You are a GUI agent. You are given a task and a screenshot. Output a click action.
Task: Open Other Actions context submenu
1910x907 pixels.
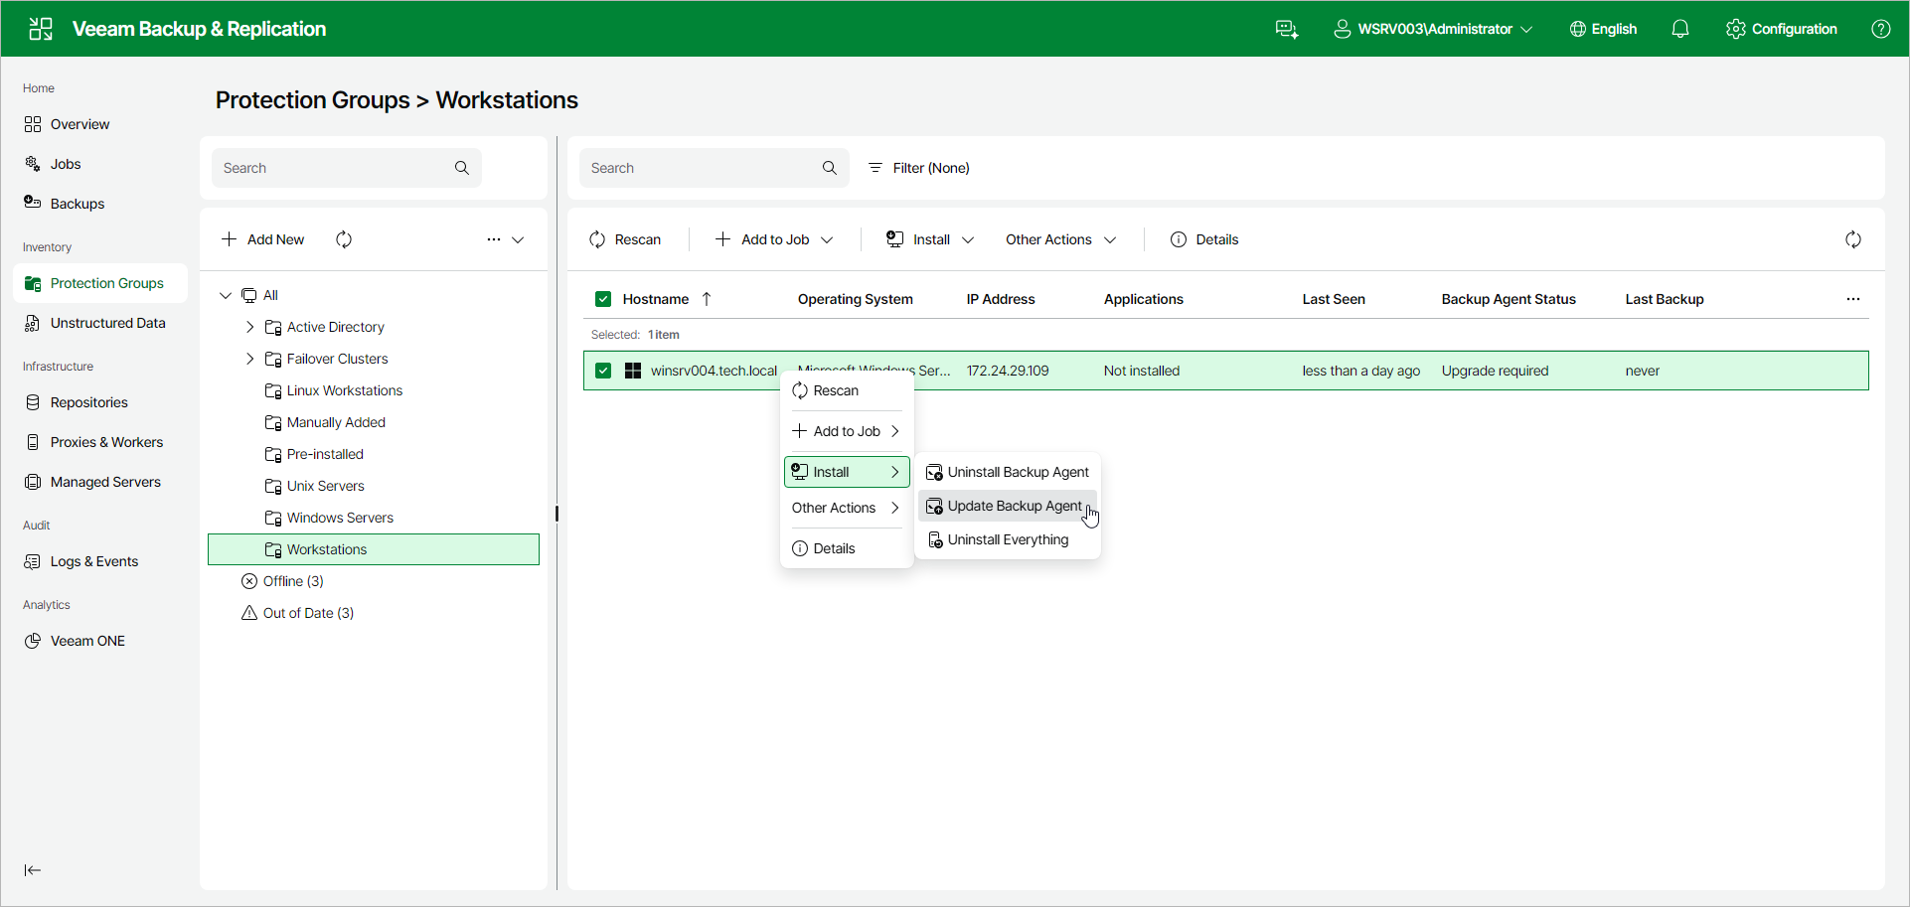click(x=847, y=508)
